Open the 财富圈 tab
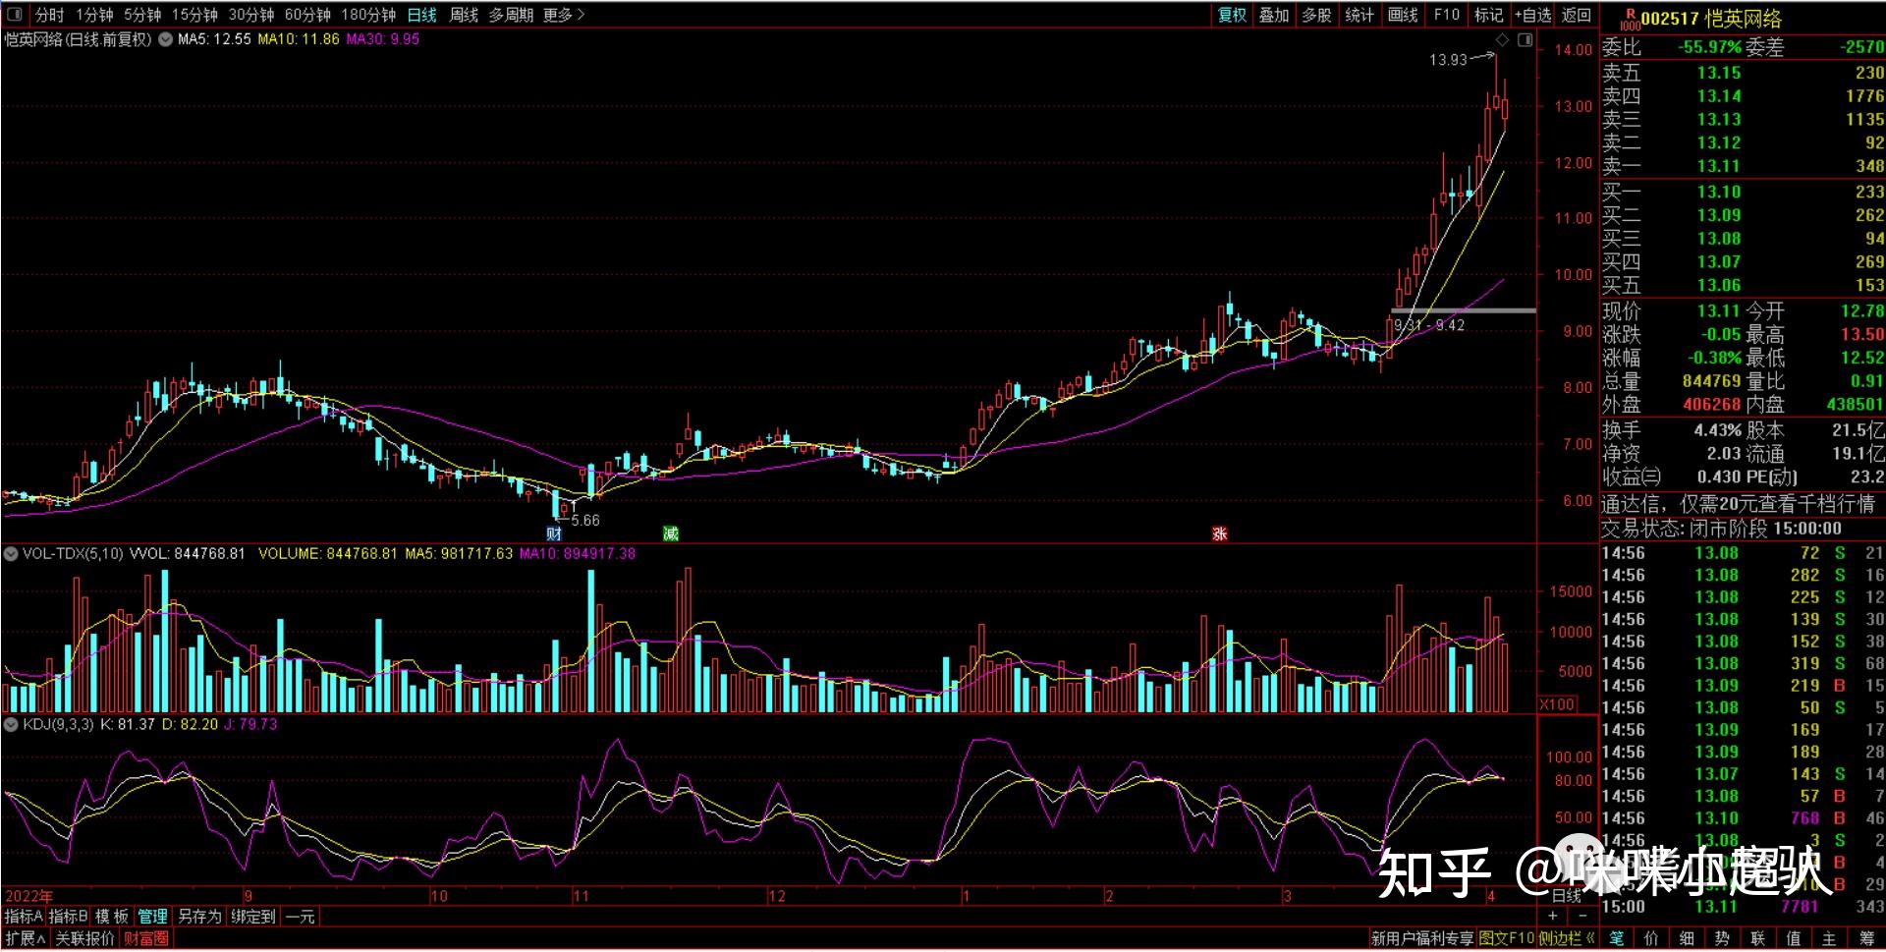The height and width of the screenshot is (952, 1886). 145,938
